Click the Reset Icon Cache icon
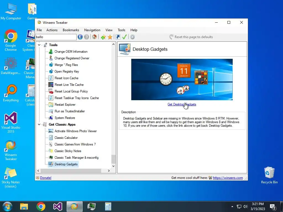Screen dimensions: 283x212 pos(51,78)
